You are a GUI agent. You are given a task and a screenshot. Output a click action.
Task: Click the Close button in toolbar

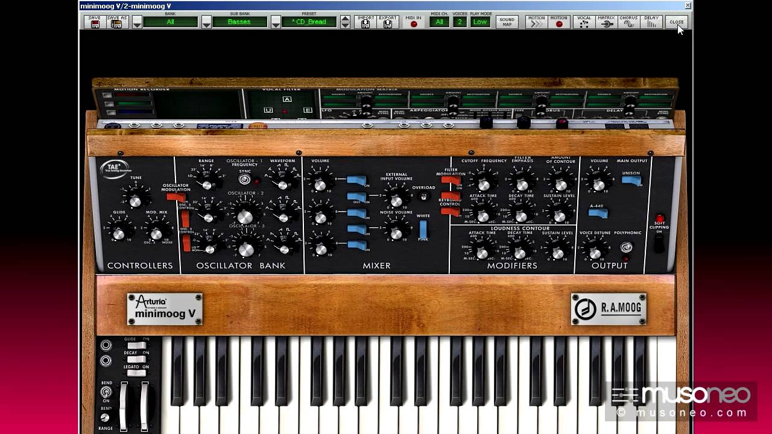pyautogui.click(x=677, y=22)
